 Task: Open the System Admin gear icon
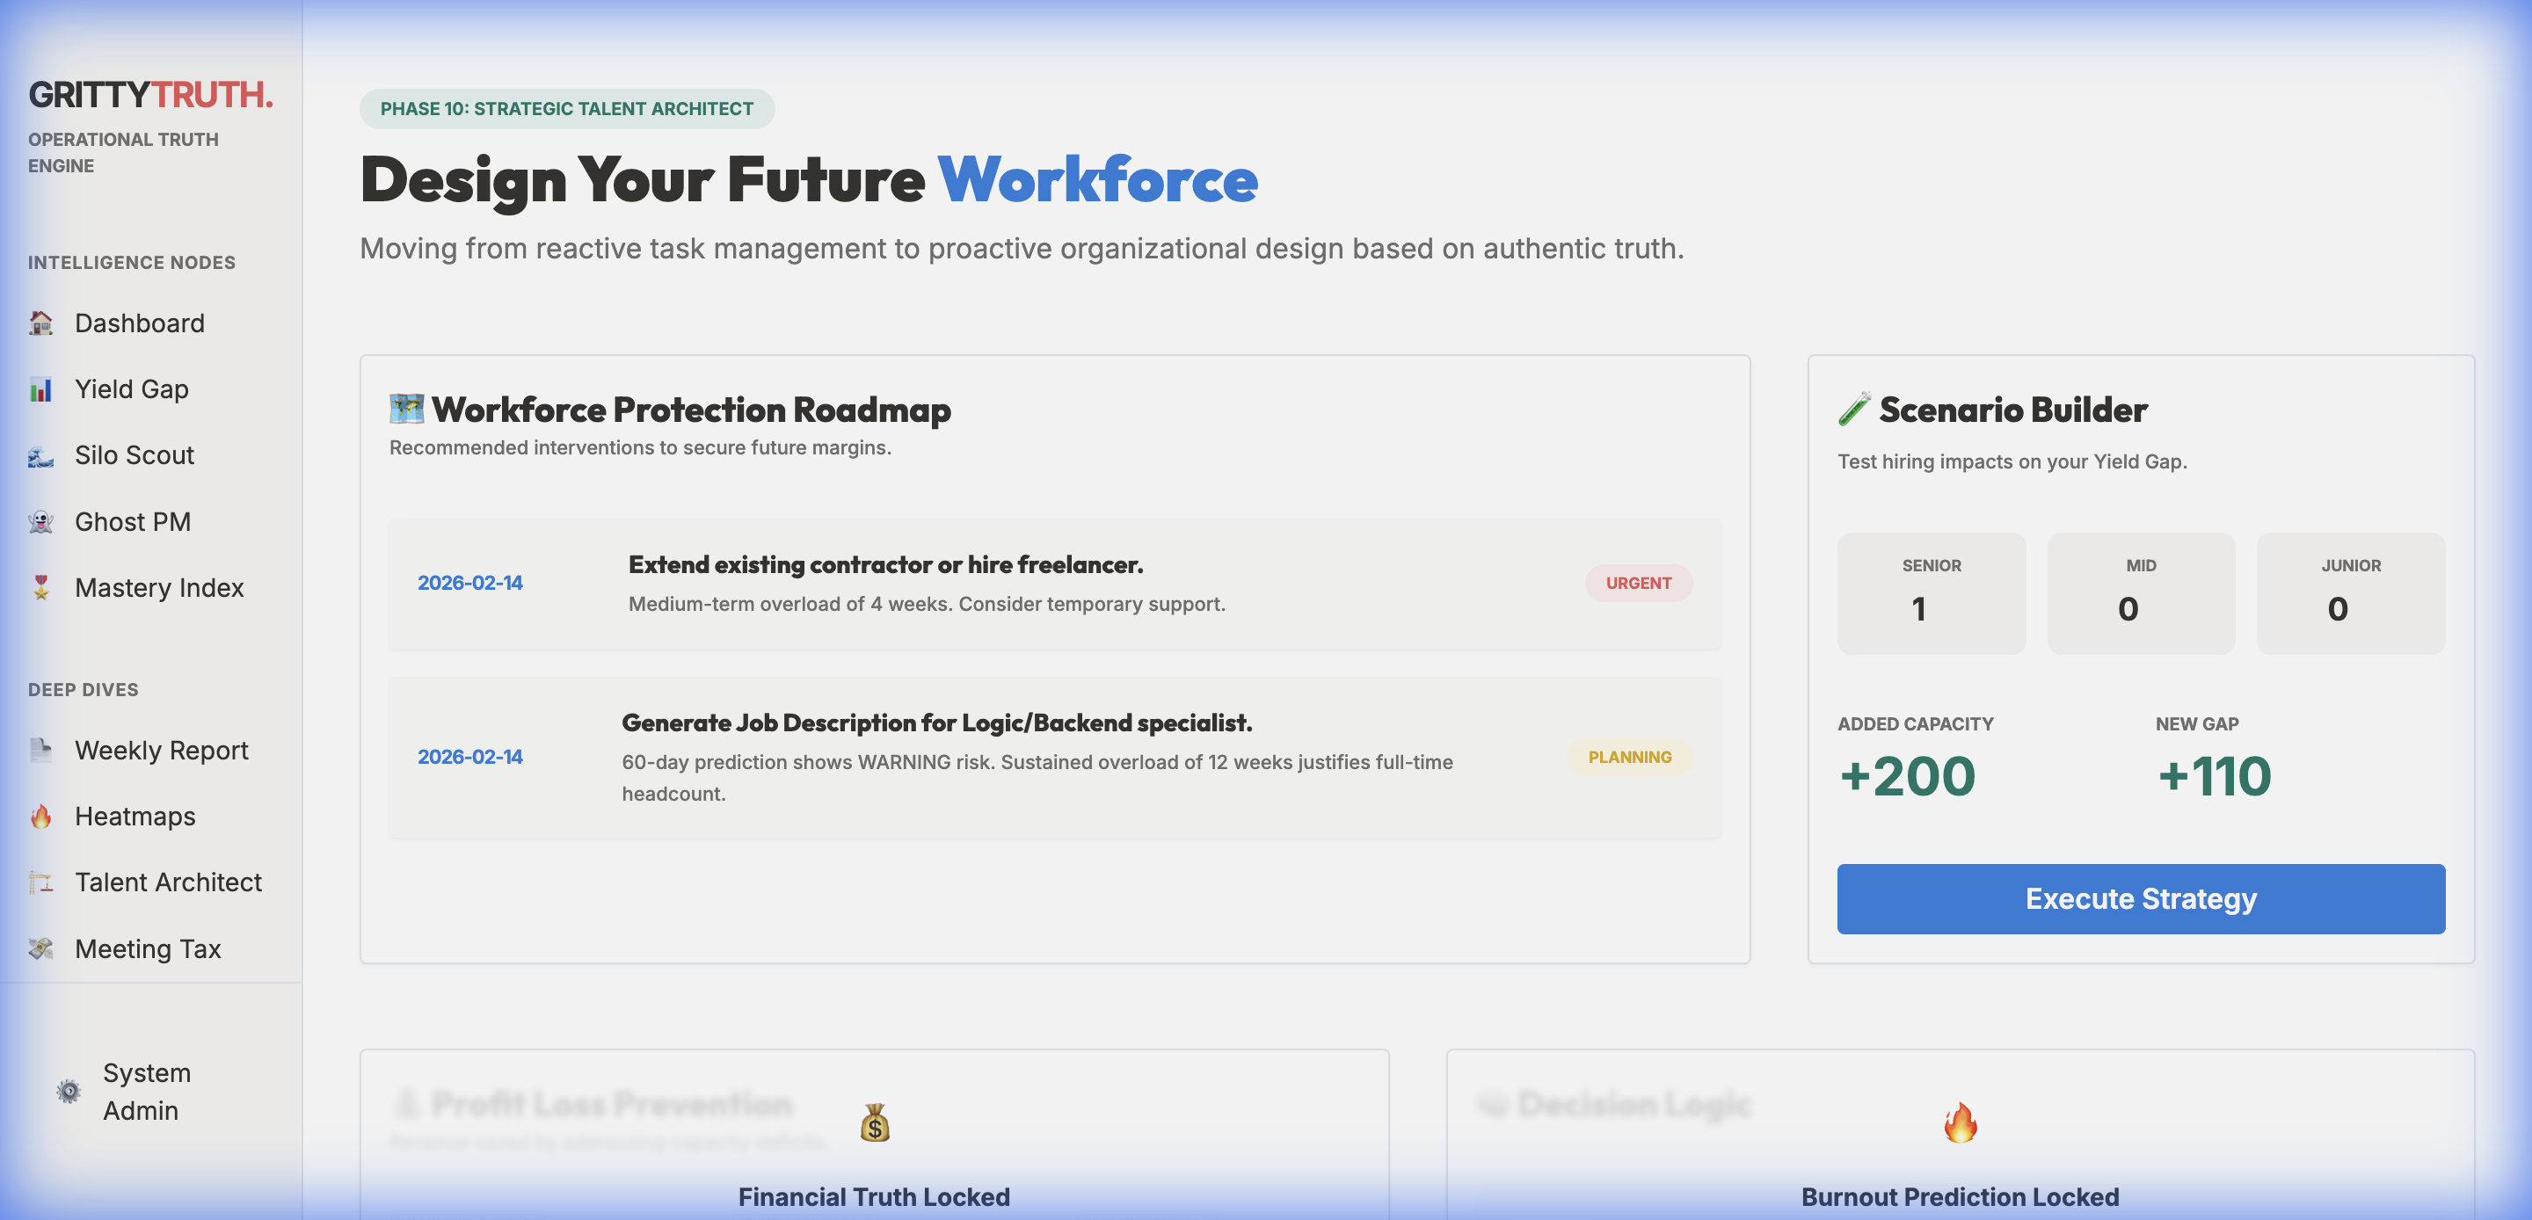click(68, 1093)
